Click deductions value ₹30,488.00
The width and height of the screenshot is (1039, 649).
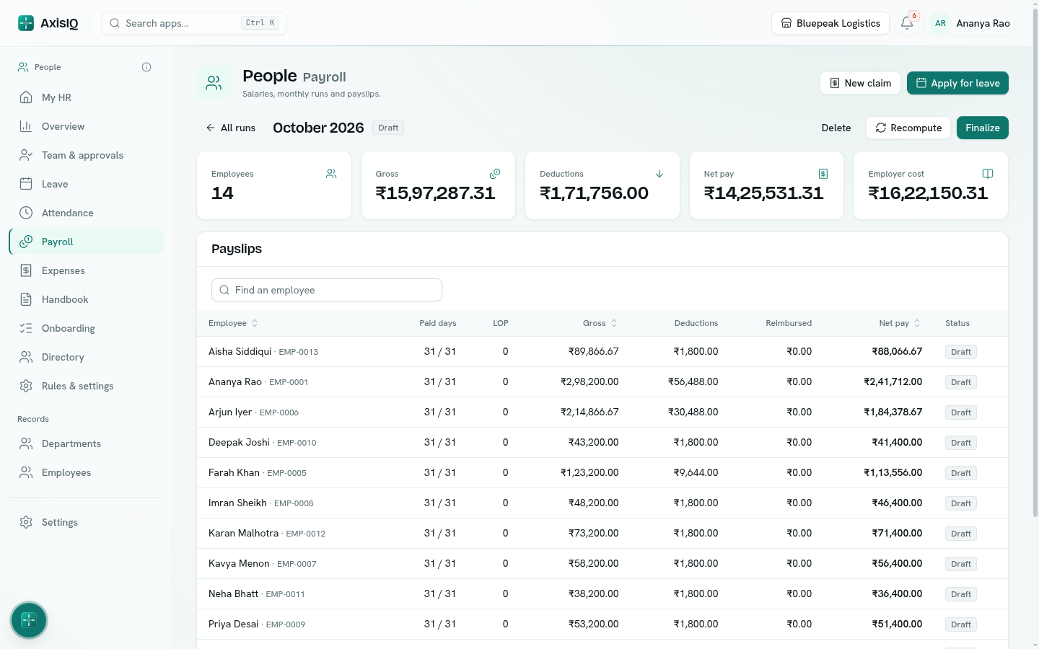(x=693, y=412)
